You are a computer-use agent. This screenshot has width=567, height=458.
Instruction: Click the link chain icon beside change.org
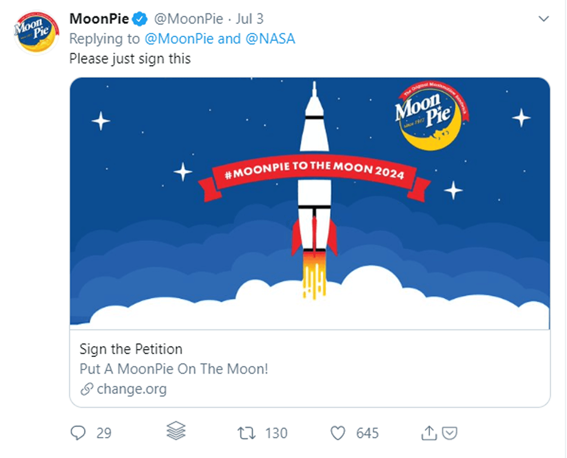click(x=86, y=388)
